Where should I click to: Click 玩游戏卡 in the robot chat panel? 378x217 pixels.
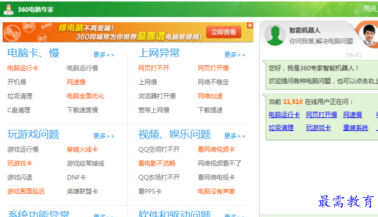coord(318,128)
